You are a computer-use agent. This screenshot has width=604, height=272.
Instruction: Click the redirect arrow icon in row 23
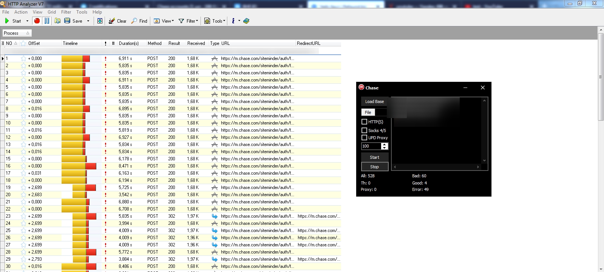click(215, 216)
